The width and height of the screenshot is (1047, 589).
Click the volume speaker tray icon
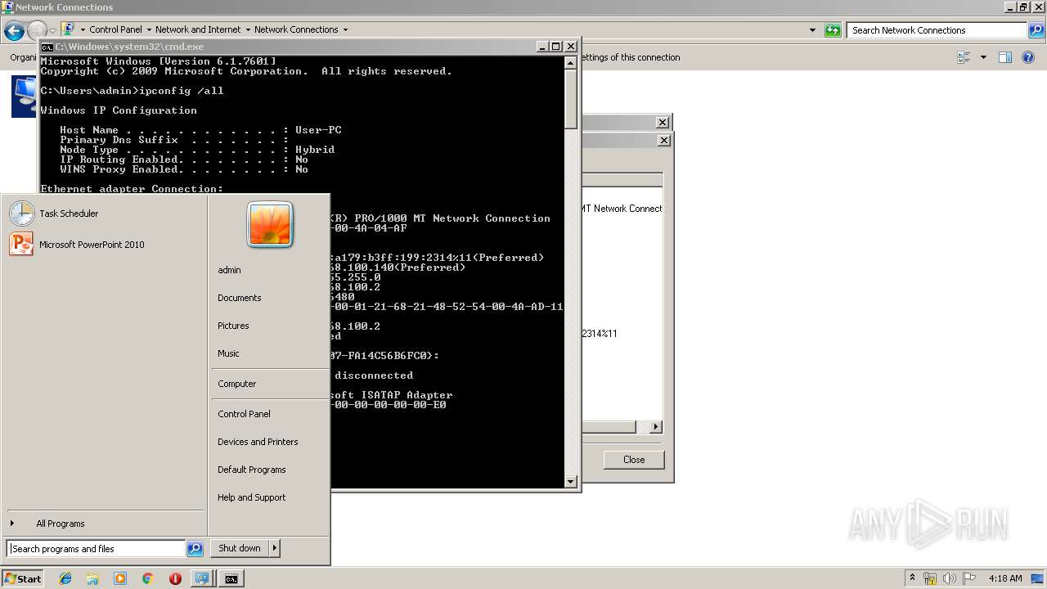(x=950, y=578)
